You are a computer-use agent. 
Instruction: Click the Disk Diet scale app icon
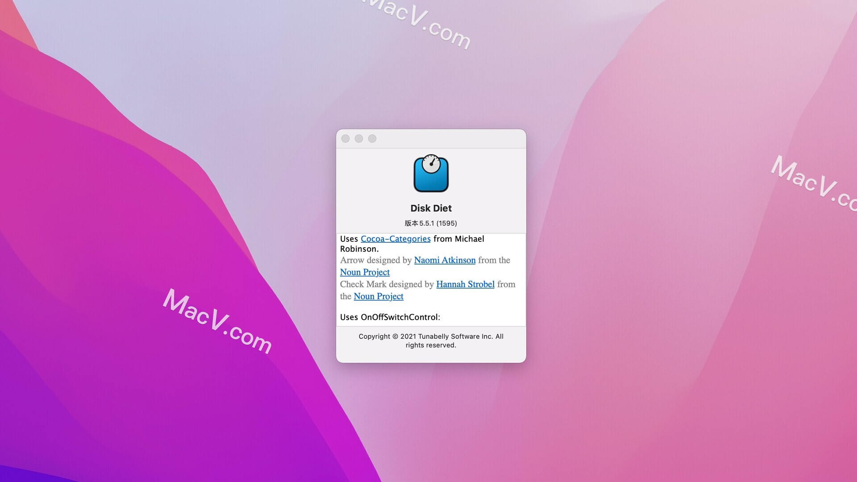pyautogui.click(x=431, y=173)
